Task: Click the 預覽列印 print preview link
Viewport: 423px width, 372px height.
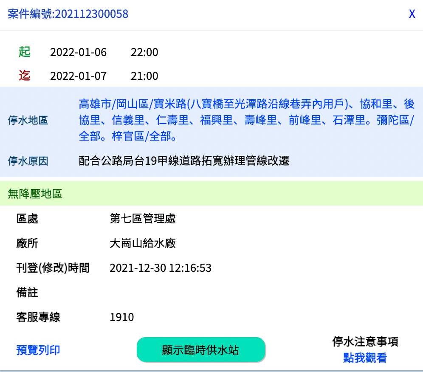Action: (x=38, y=350)
